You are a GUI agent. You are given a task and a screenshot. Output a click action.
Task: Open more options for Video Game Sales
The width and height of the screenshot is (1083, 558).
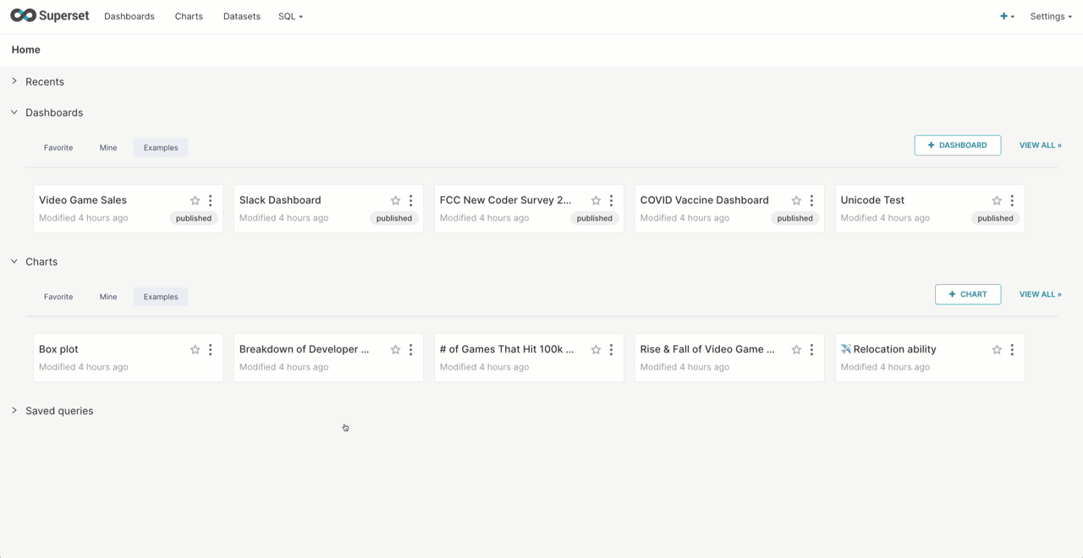pos(211,201)
